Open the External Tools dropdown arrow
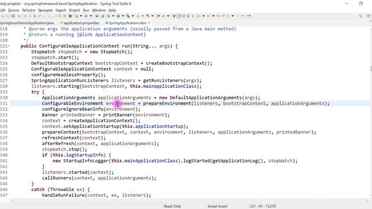The height and width of the screenshot is (209, 372). pyautogui.click(x=133, y=16)
